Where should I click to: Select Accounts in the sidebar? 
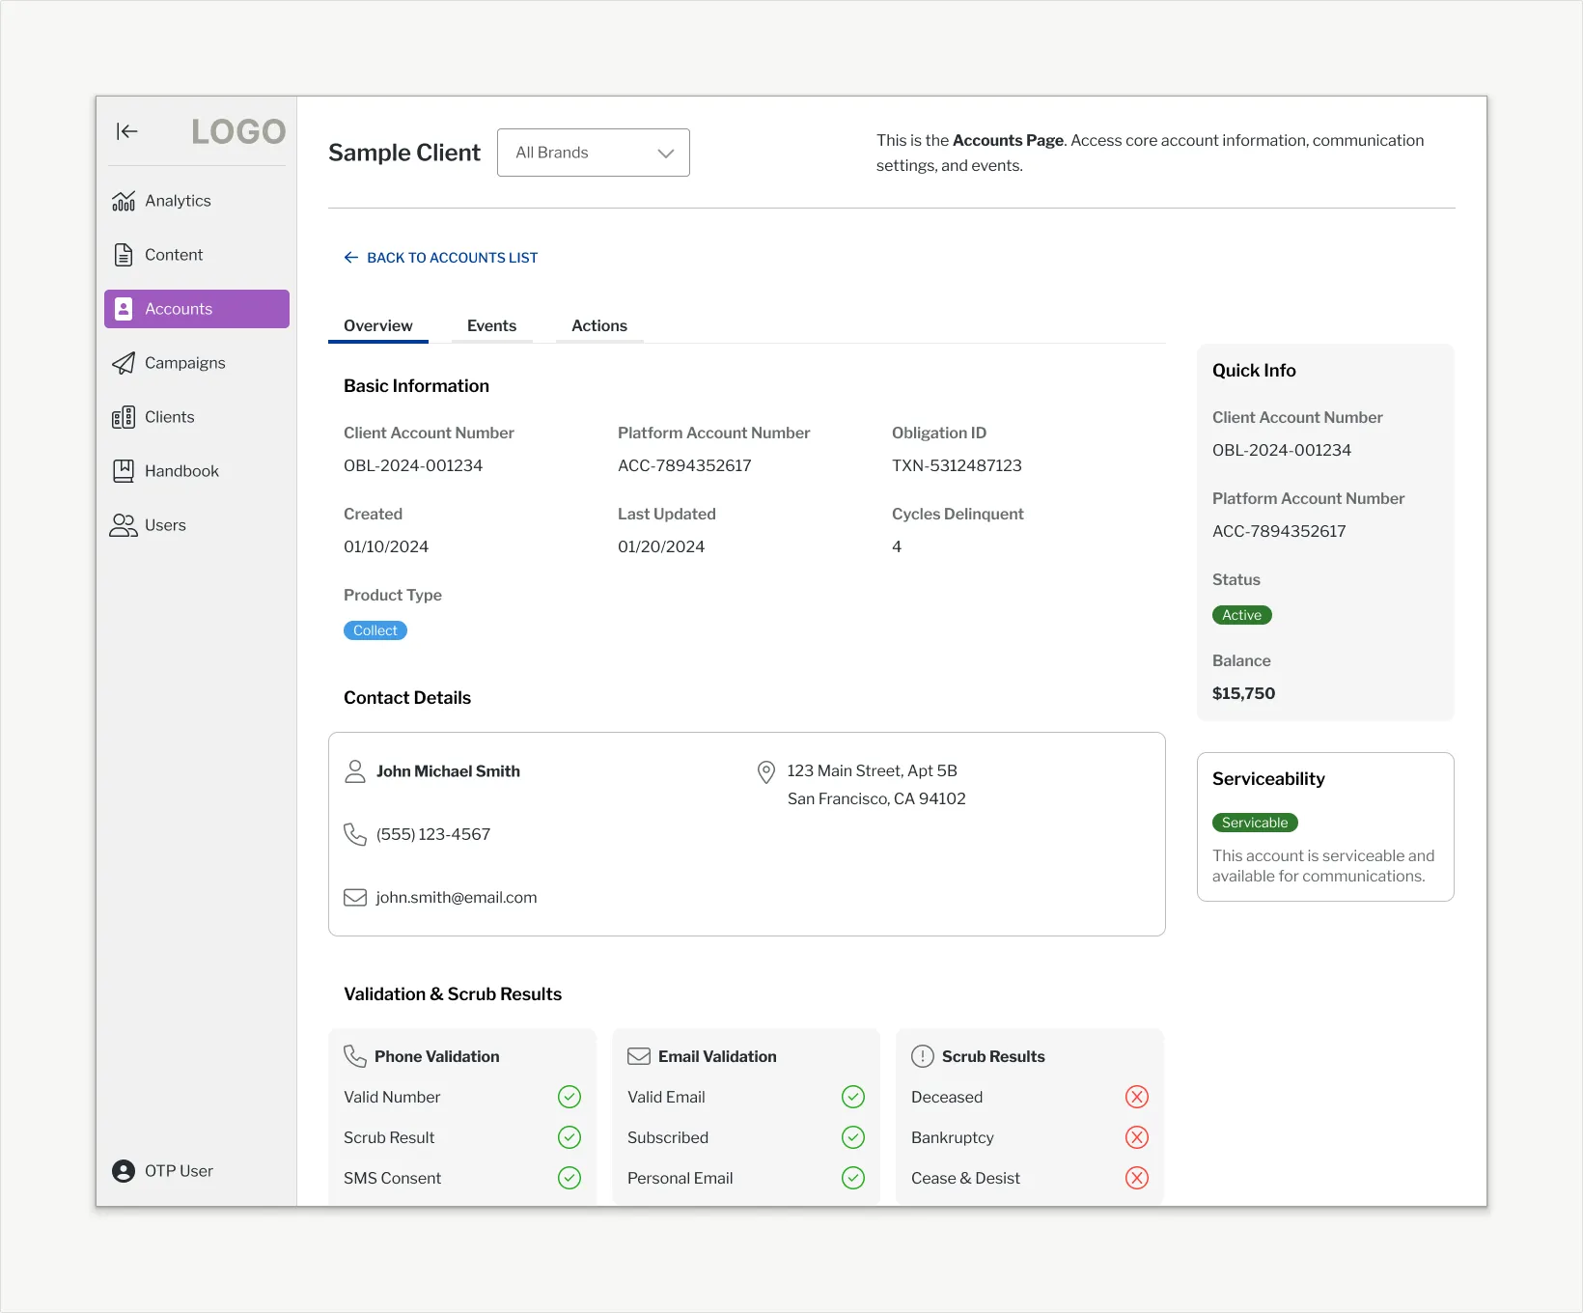[197, 309]
